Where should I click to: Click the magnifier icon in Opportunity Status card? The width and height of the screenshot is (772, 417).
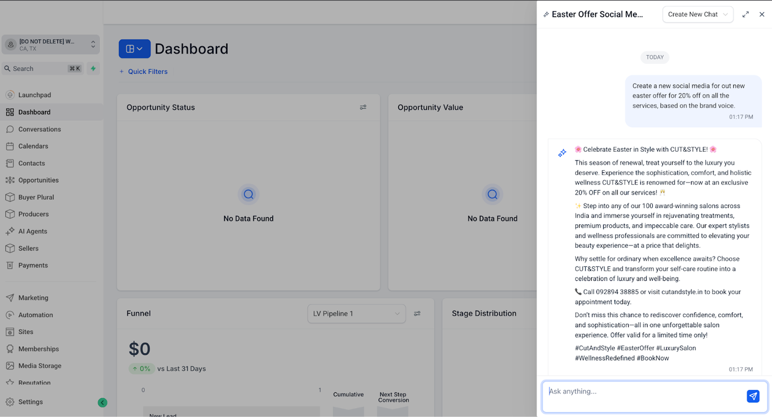click(248, 194)
